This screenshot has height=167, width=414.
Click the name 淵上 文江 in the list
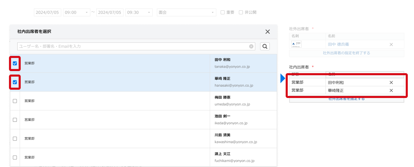(222, 154)
